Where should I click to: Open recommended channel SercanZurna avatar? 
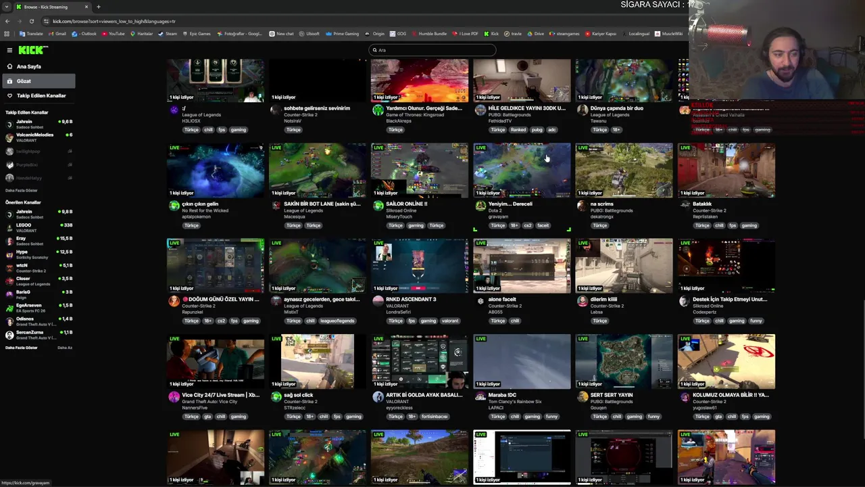pyautogui.click(x=9, y=335)
